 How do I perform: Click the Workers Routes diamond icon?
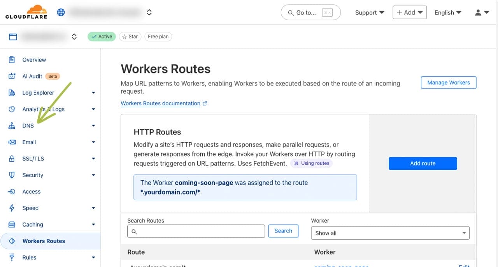coord(12,241)
